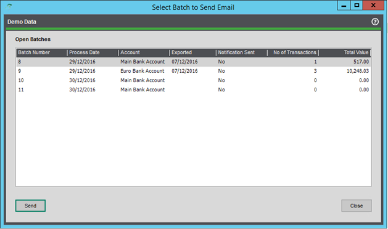
Task: Send the selected batch email
Action: coord(30,206)
